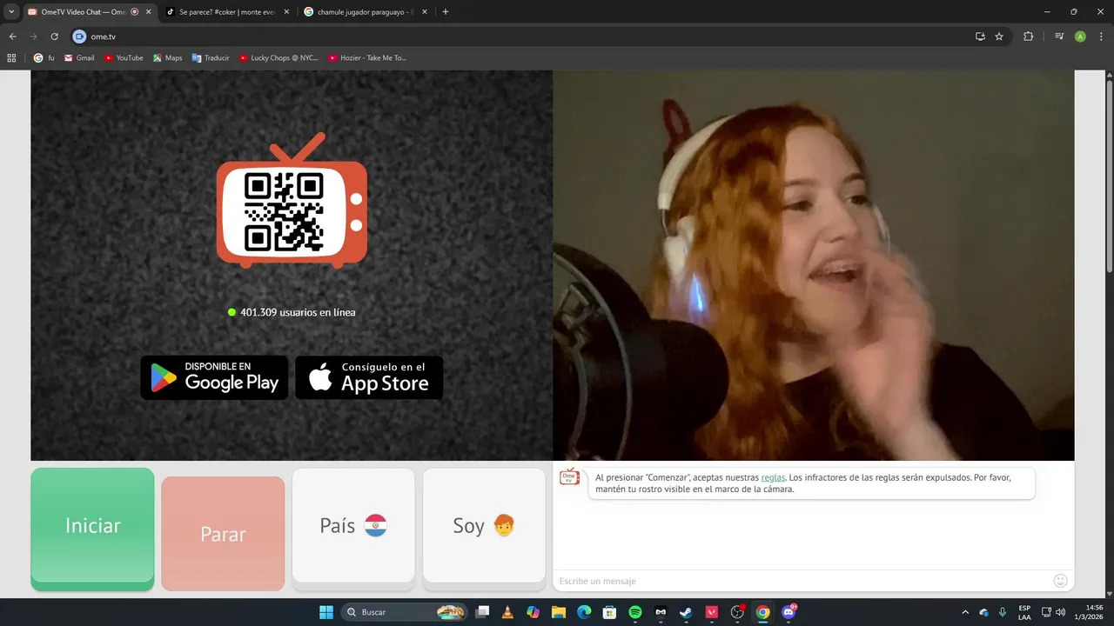This screenshot has width=1114, height=626.
Task: Click the OmeTV avatar beside rules message
Action: 569,476
